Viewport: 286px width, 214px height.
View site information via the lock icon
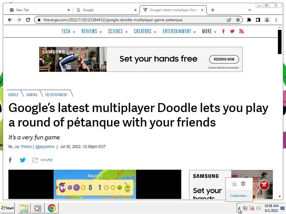click(x=39, y=20)
